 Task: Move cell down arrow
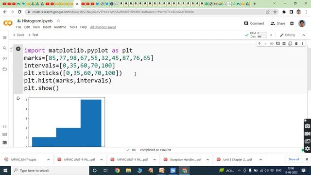pos(266,43)
